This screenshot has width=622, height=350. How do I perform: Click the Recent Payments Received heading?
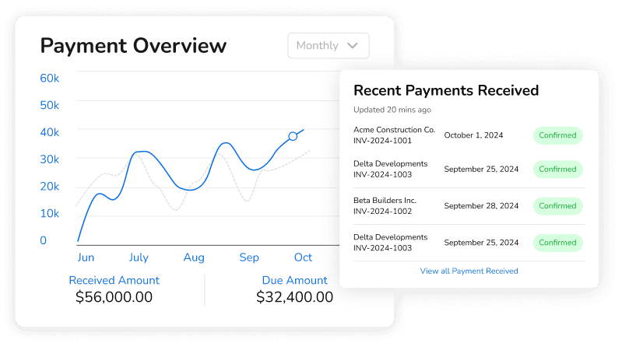point(446,90)
